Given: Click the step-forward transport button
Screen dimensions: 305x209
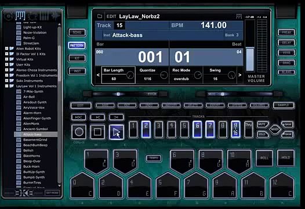Looking at the screenshot, I should pos(116,117).
